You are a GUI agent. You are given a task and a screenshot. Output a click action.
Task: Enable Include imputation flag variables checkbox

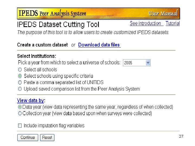point(20,126)
